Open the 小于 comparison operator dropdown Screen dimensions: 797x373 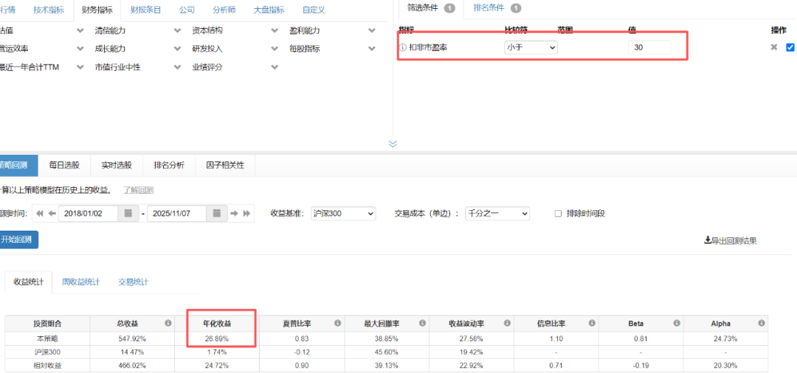[531, 48]
